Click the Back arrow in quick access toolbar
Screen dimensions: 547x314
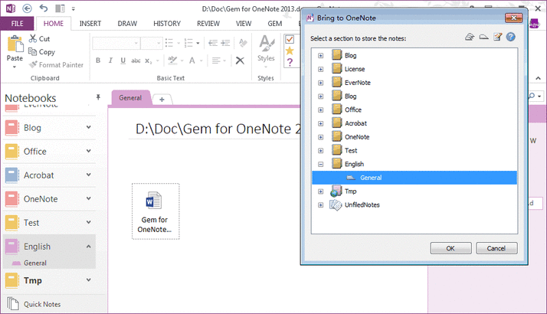[28, 8]
